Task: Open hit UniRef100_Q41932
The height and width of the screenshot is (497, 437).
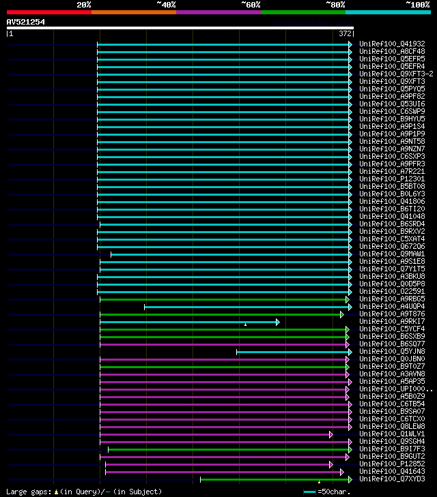Action: click(392, 44)
